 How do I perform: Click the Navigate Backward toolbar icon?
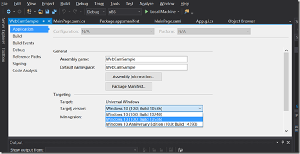8,12
